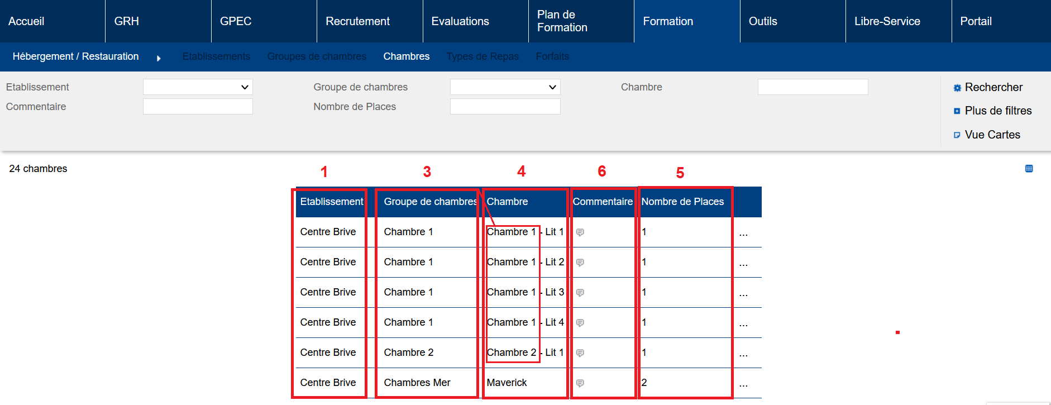Image resolution: width=1051 pixels, height=405 pixels.
Task: Click comment icon for Chambre 1 - Lit 1
Action: tap(580, 232)
